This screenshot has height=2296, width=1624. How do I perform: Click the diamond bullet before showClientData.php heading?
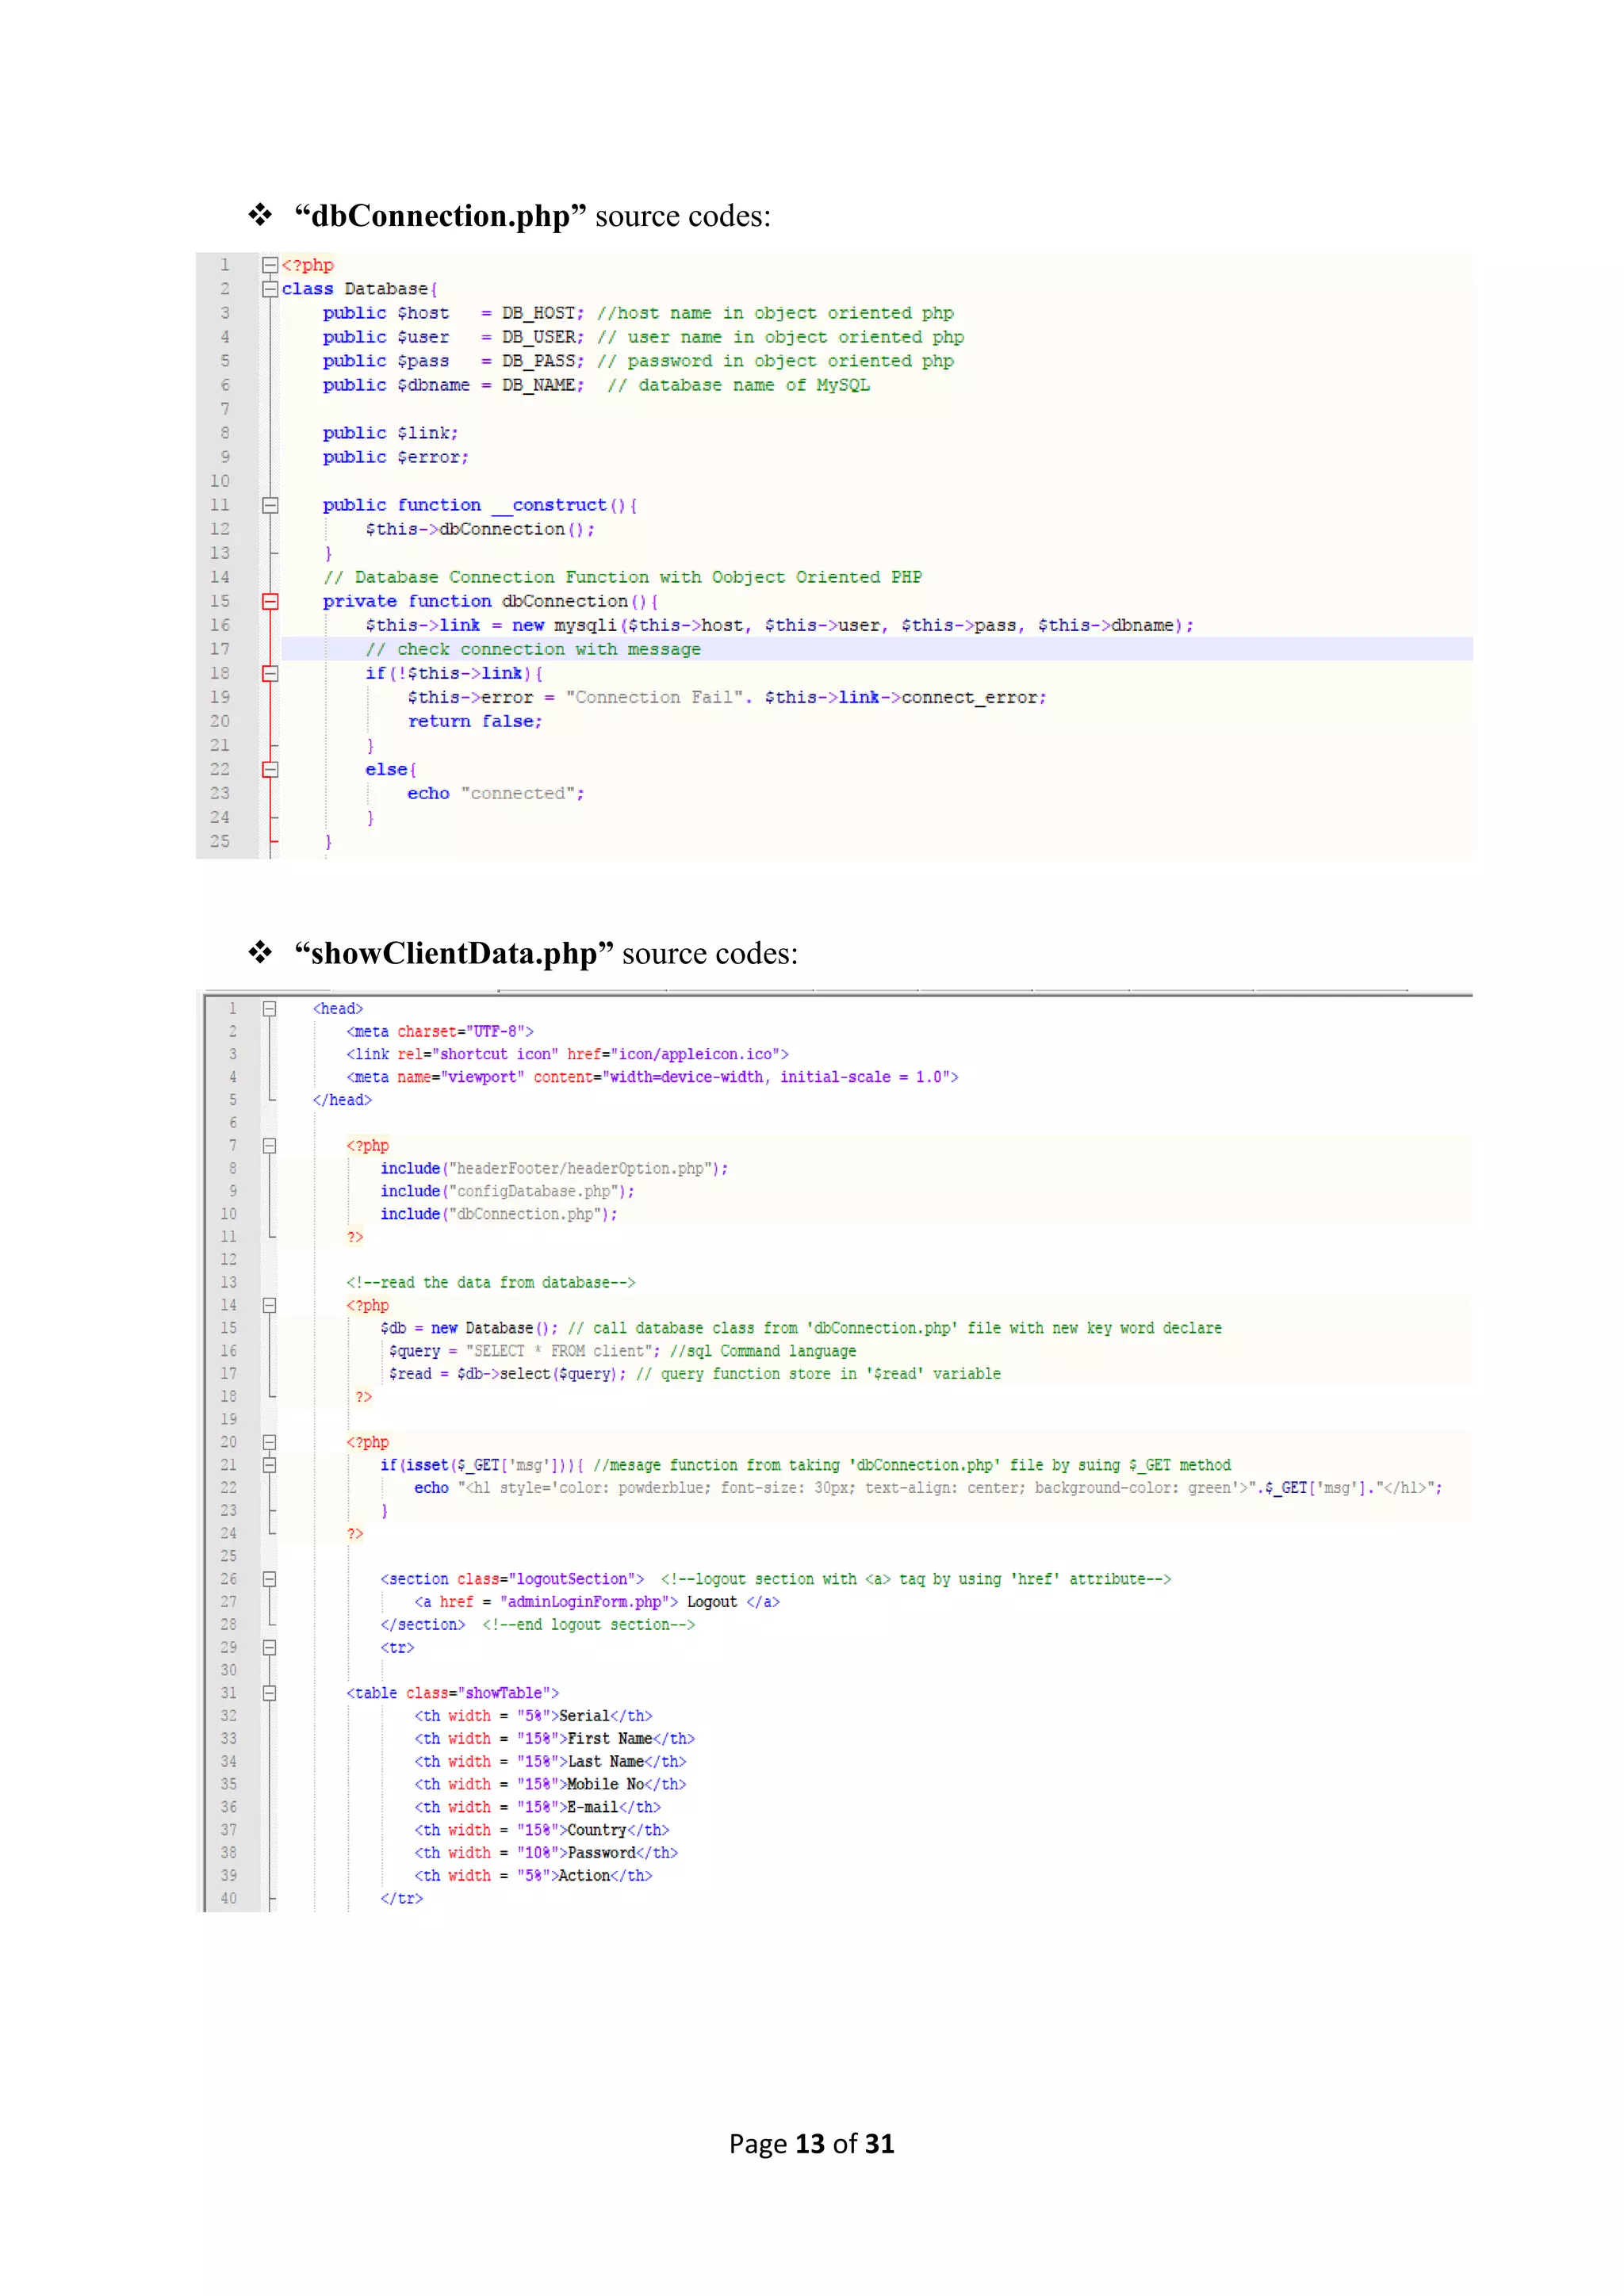[x=260, y=952]
